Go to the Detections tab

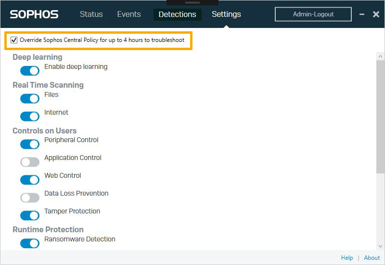coord(177,14)
